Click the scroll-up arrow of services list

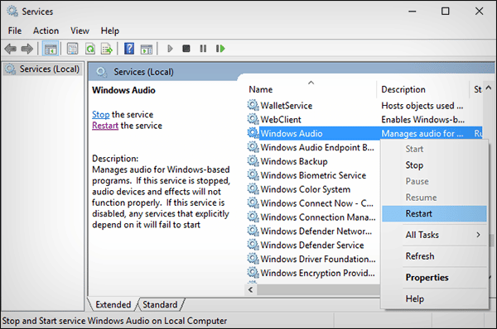coord(489,88)
